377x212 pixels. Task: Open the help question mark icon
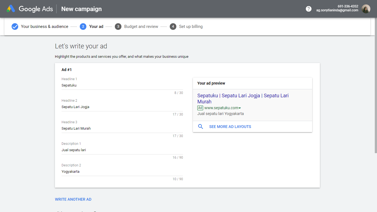tap(309, 9)
